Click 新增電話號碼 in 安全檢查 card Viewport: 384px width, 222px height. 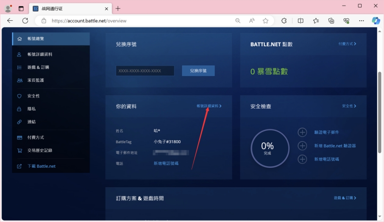click(x=326, y=159)
